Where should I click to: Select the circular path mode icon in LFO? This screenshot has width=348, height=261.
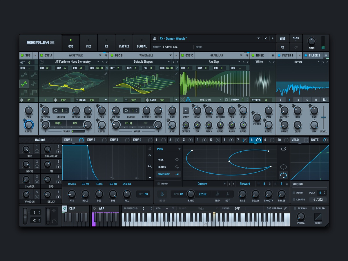click(x=283, y=167)
